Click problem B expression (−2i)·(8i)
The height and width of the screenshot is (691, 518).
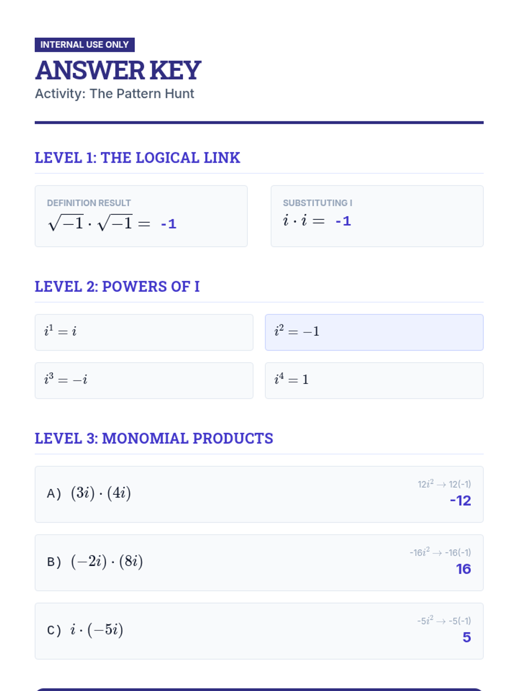[107, 561]
